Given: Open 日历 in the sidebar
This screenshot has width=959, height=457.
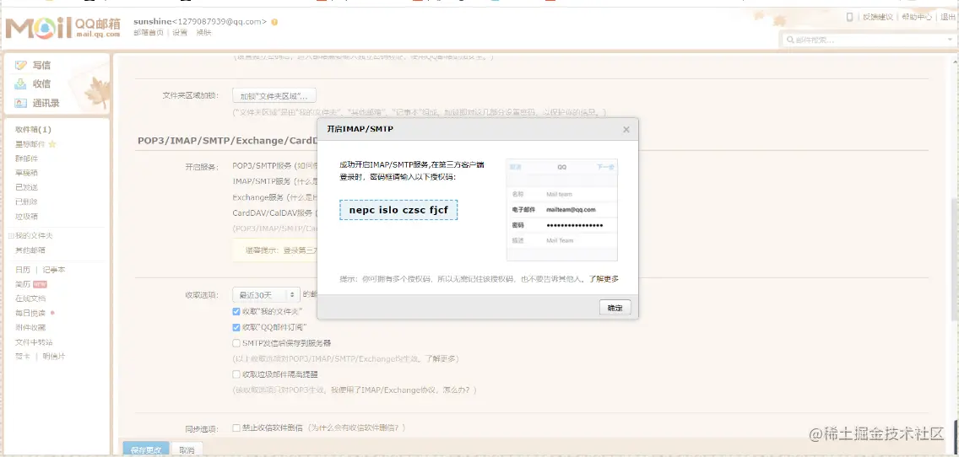Looking at the screenshot, I should [23, 270].
